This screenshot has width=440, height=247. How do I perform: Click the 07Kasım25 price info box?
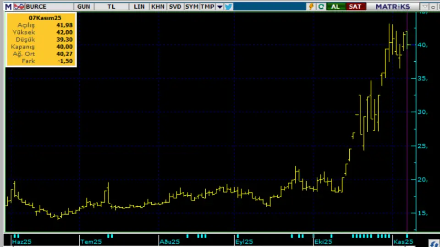40,39
